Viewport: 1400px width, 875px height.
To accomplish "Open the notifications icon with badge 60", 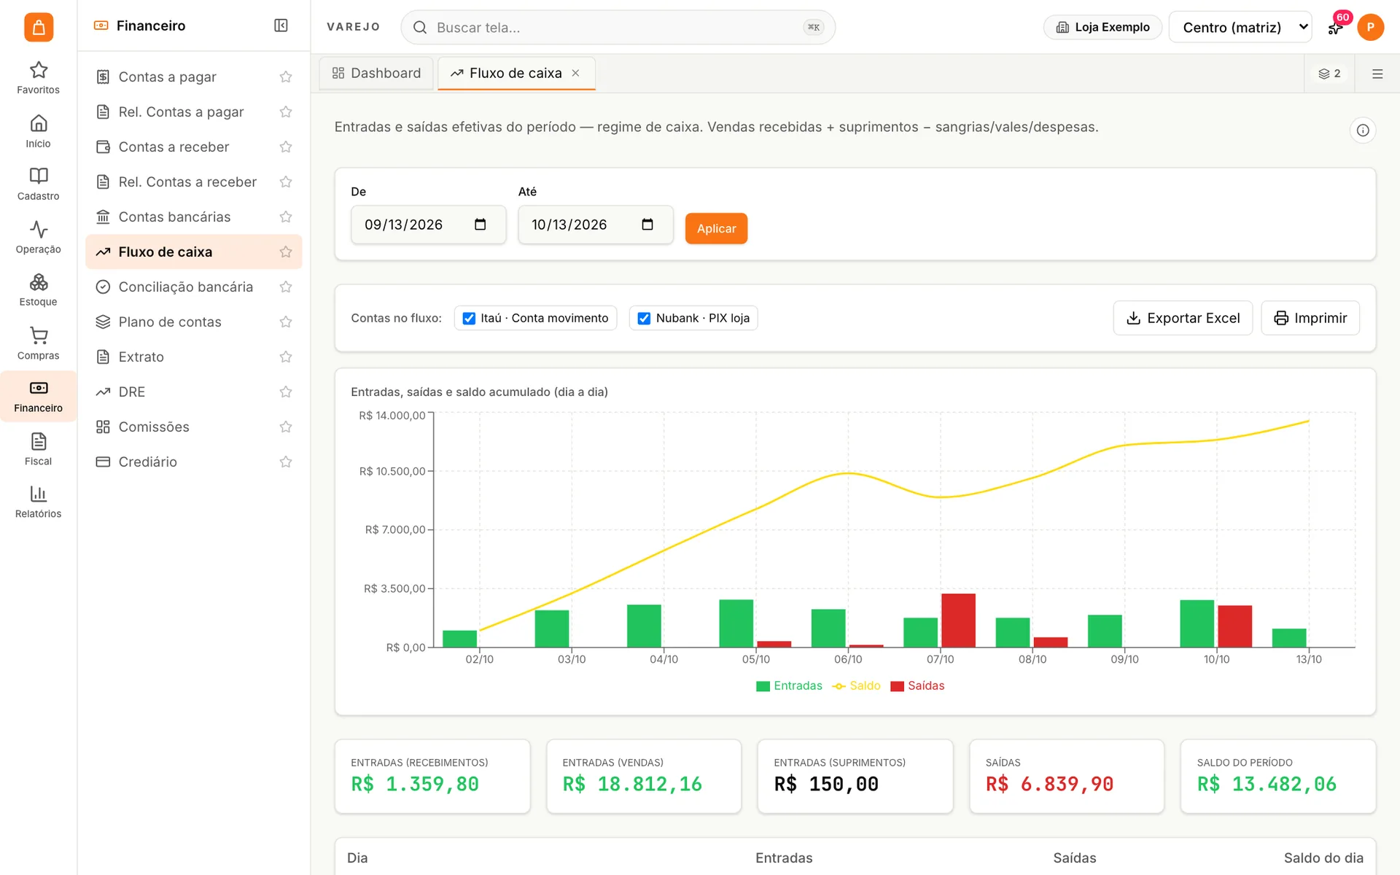I will 1336,27.
